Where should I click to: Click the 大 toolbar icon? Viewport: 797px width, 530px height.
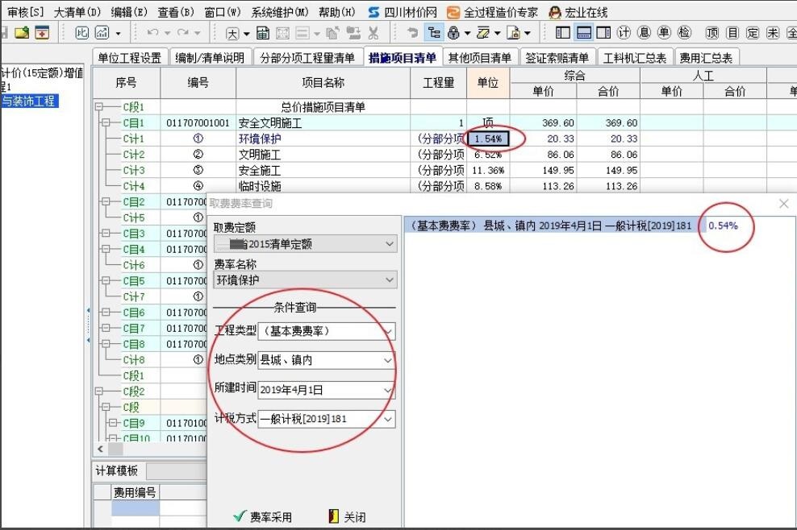pyautogui.click(x=232, y=34)
